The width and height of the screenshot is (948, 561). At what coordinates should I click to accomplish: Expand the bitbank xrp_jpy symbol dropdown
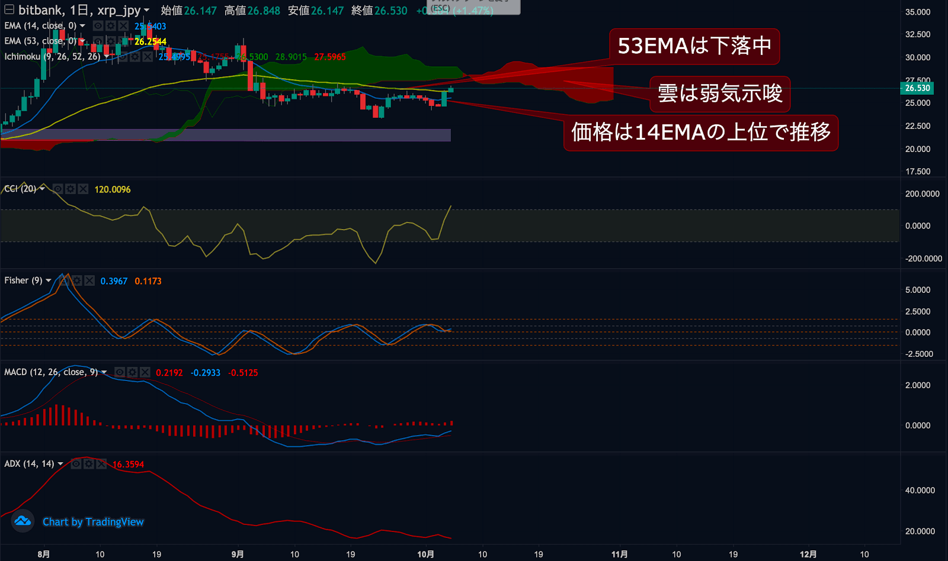[147, 10]
